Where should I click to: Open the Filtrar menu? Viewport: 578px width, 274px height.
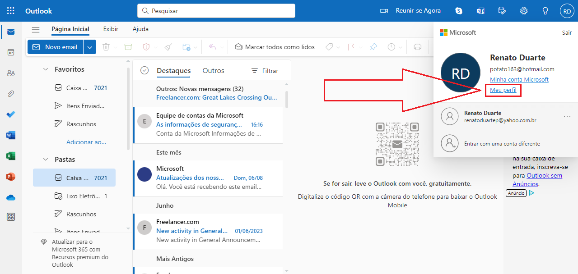click(x=265, y=71)
